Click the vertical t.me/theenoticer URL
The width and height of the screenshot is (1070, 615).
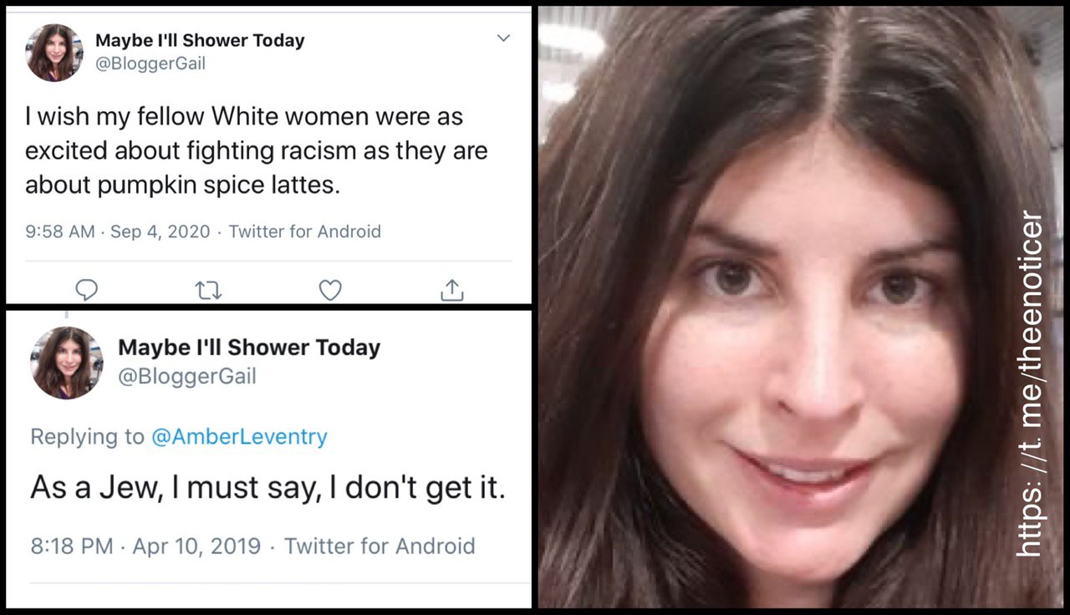click(1030, 384)
